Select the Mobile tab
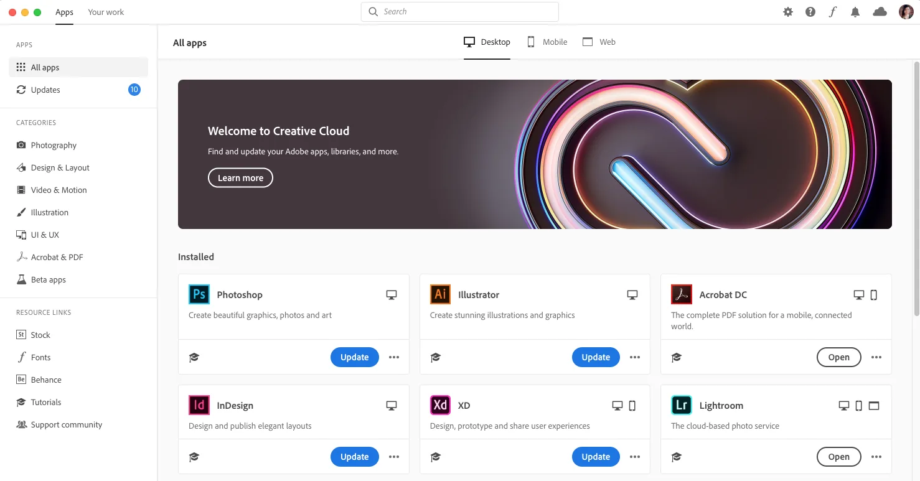The height and width of the screenshot is (481, 920). click(547, 42)
